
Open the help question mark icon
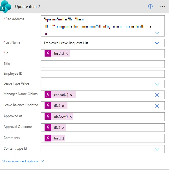(150, 7)
